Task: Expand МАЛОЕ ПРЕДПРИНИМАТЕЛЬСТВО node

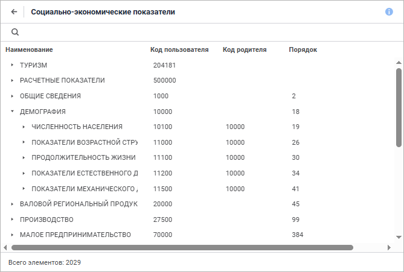Action: pyautogui.click(x=12, y=235)
